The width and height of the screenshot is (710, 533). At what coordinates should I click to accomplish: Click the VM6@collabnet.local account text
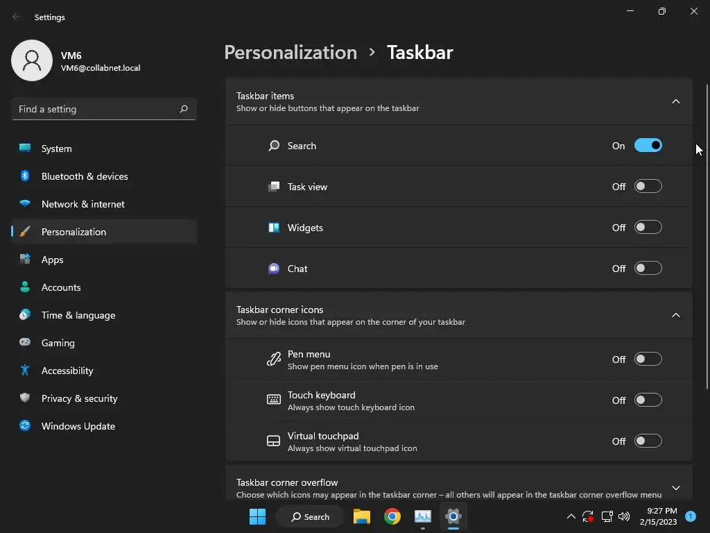pos(101,68)
